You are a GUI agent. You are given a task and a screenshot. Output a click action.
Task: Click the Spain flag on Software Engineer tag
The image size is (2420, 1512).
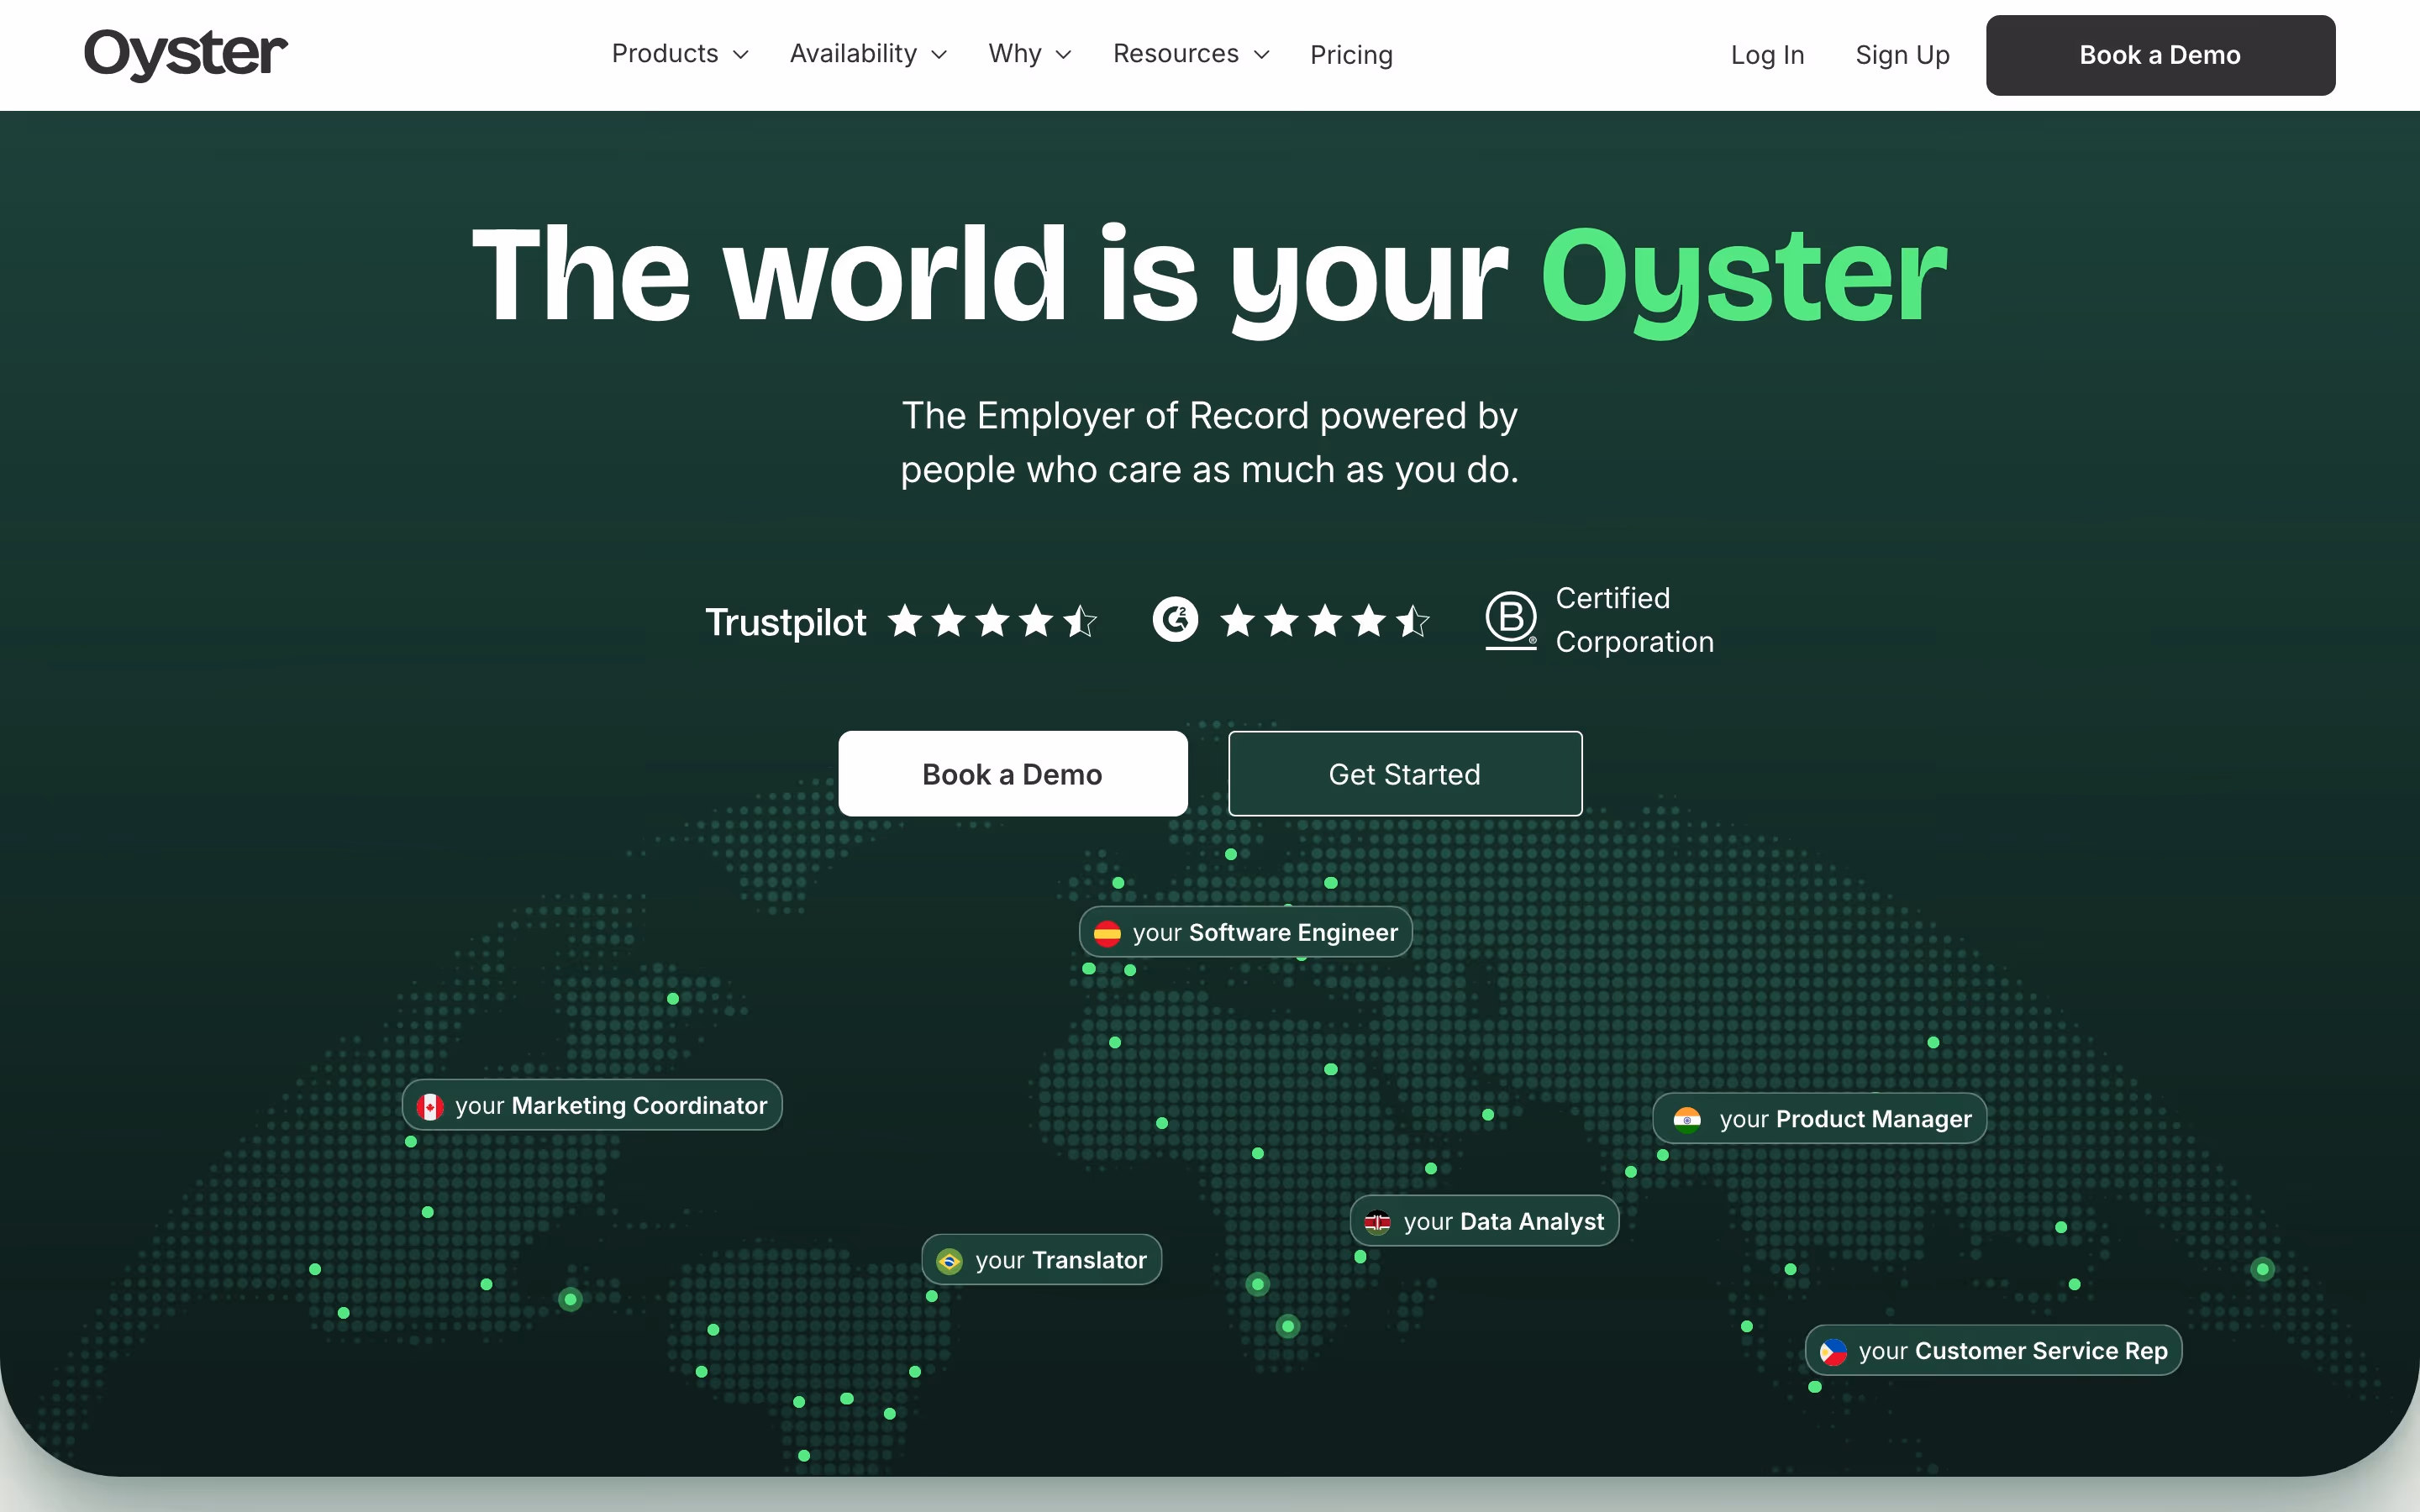click(1107, 933)
